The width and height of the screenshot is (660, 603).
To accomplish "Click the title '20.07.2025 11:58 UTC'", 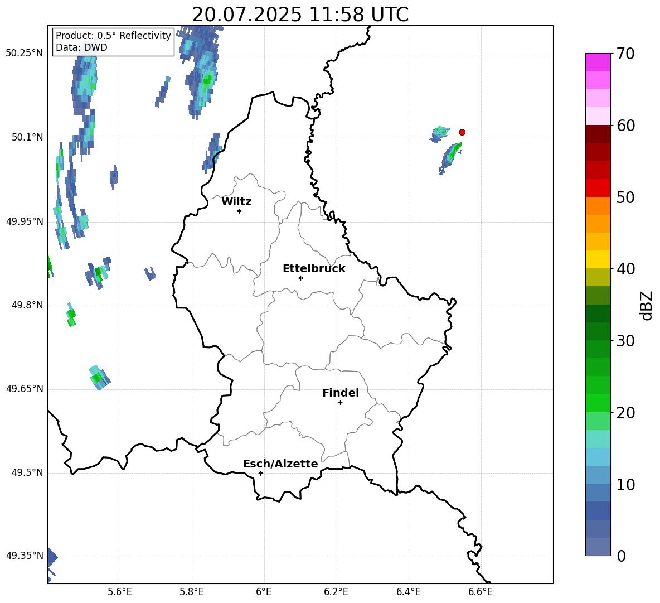I will pyautogui.click(x=300, y=15).
